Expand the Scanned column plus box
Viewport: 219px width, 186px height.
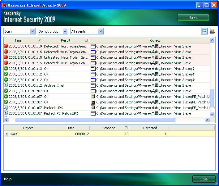(126, 128)
